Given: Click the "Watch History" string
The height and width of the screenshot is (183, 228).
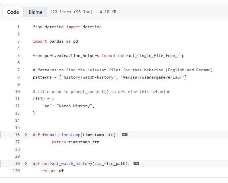Looking at the screenshot, I should click(74, 106).
